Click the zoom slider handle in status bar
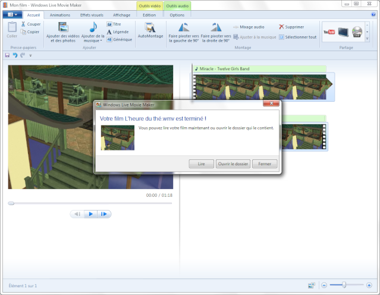The image size is (380, 295). [x=344, y=285]
